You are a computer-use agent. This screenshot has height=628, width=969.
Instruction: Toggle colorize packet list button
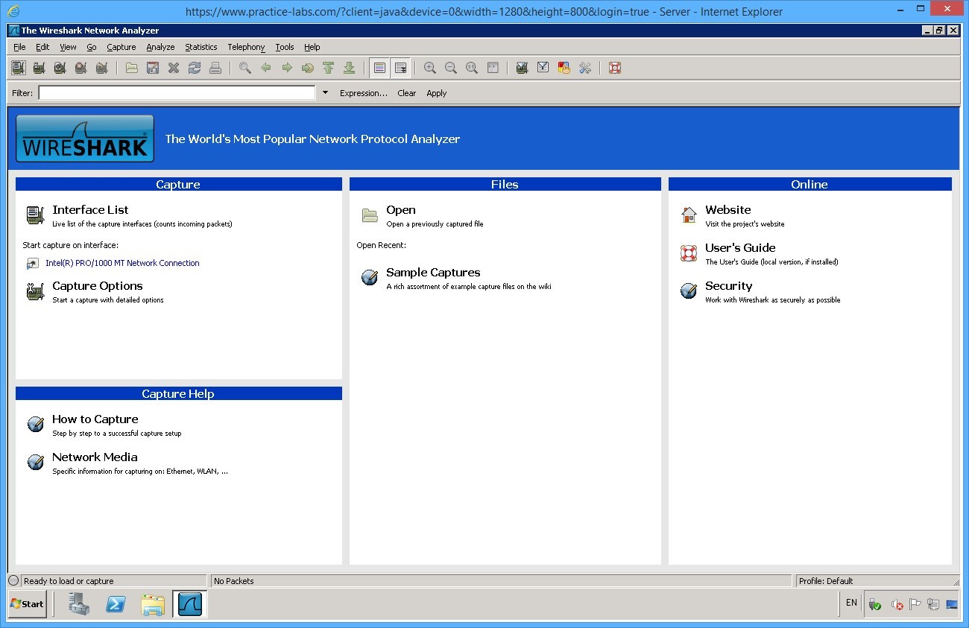tap(379, 68)
